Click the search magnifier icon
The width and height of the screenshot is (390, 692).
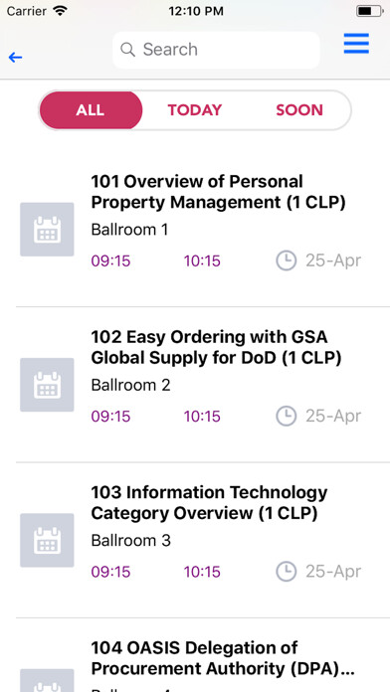[127, 50]
